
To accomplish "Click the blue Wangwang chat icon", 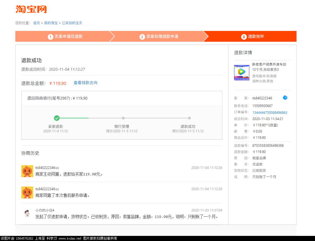I will tap(285, 98).
